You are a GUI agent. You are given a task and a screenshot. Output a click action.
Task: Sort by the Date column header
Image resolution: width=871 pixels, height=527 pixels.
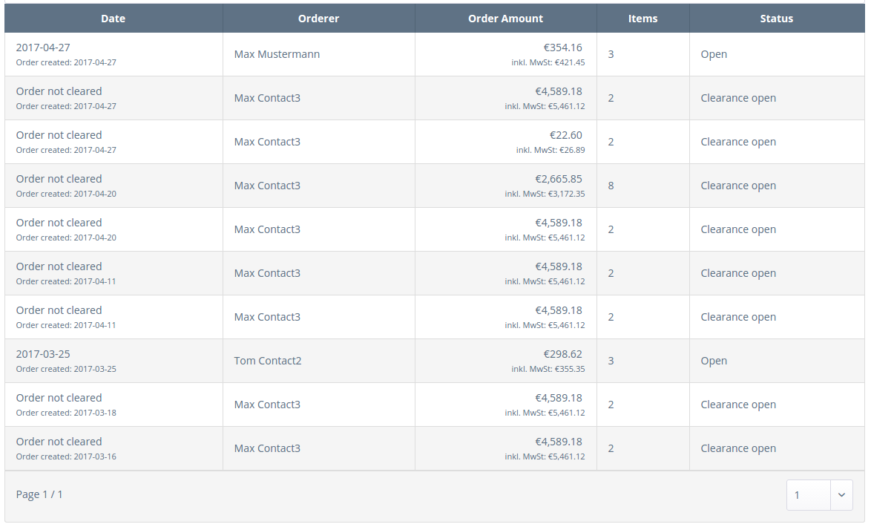(x=114, y=19)
